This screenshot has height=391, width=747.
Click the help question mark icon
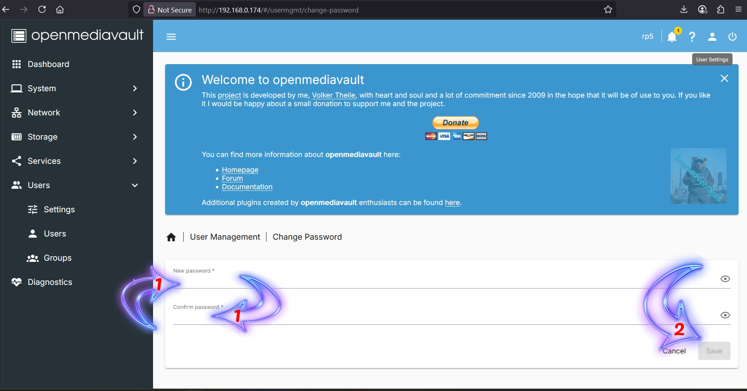692,37
